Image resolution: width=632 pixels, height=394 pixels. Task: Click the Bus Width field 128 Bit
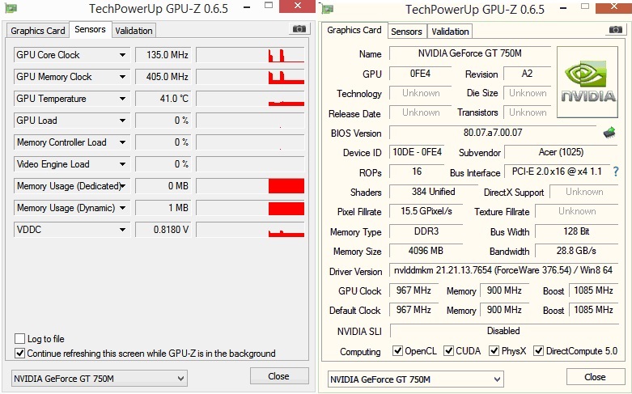tap(576, 231)
